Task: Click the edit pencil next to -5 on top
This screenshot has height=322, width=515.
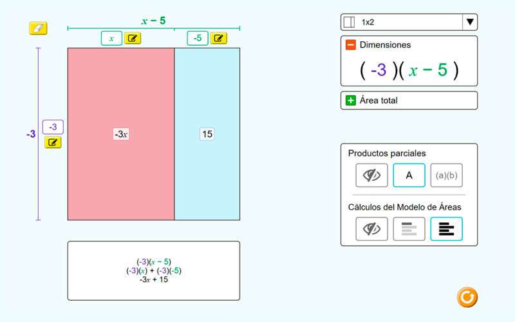Action: [219, 38]
